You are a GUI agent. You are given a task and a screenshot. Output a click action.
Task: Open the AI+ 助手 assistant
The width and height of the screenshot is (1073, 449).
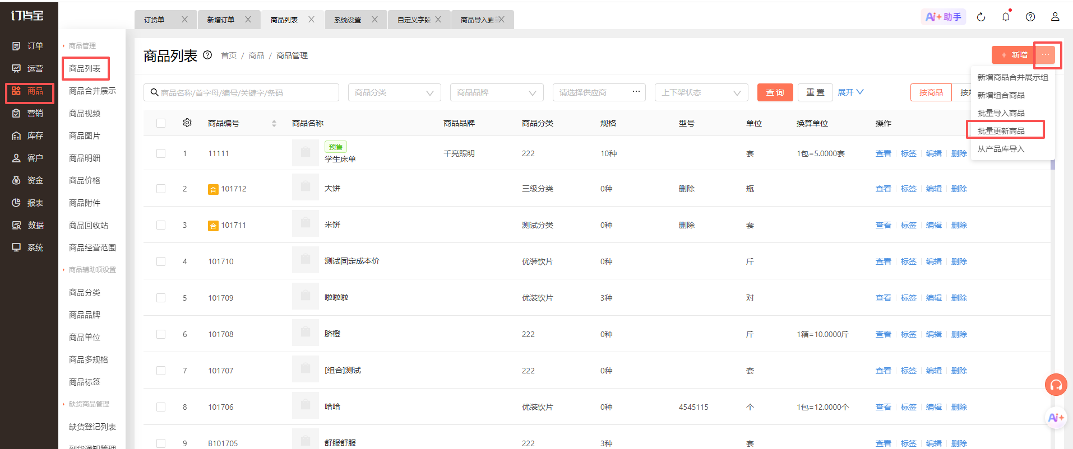pyautogui.click(x=943, y=17)
